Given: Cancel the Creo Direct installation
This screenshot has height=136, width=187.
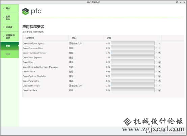Looking at the screenshot, I should coord(160,62).
